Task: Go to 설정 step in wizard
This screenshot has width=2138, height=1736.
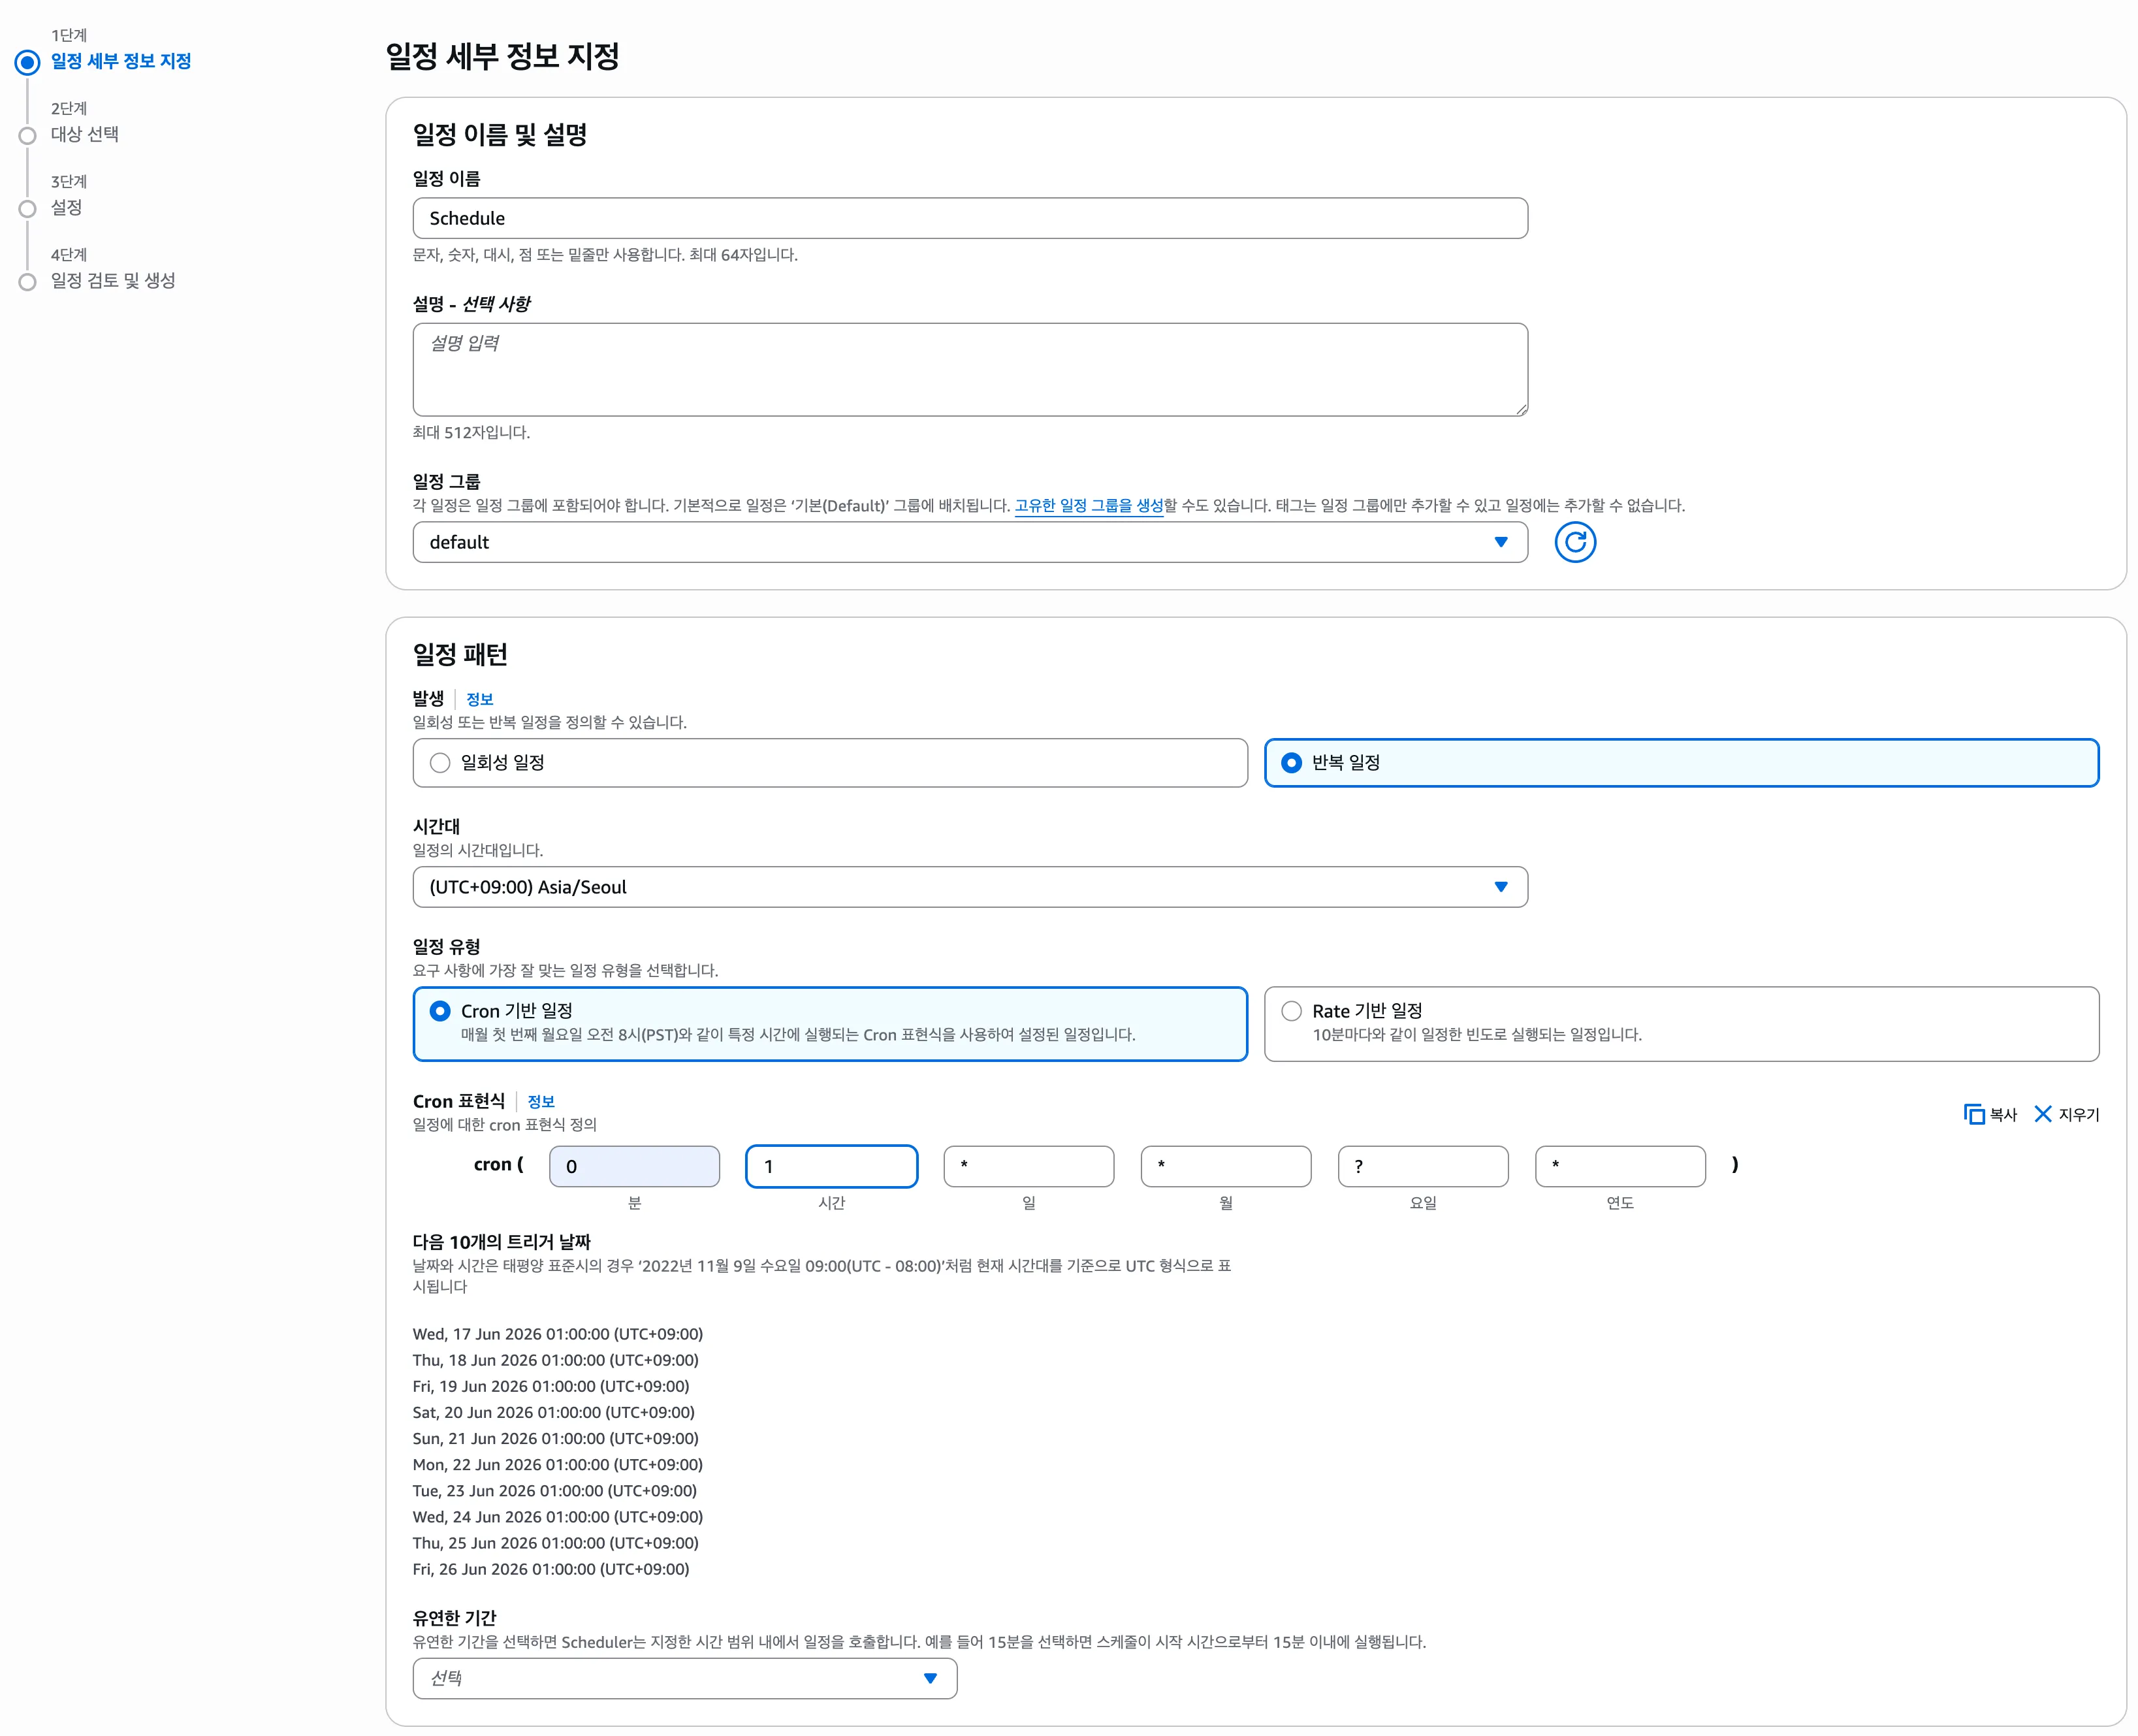Action: pyautogui.click(x=67, y=207)
